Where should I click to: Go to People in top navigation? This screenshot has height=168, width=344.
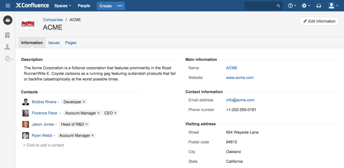pos(84,6)
